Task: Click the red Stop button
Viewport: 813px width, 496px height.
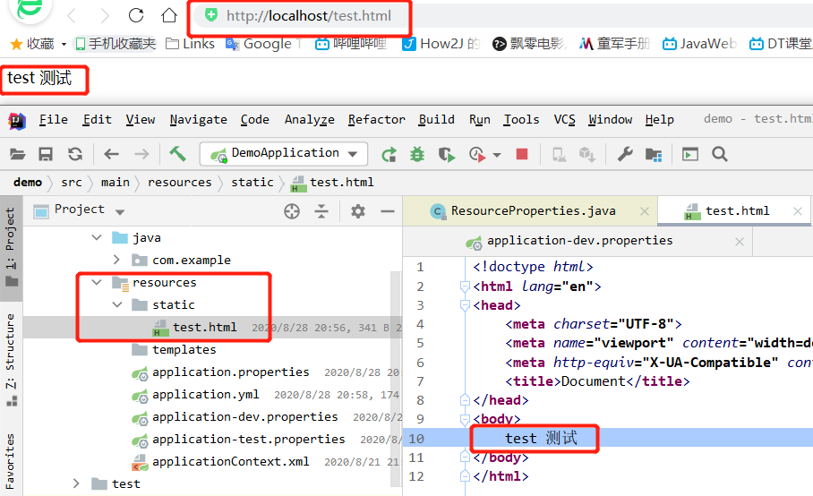Action: click(x=522, y=154)
